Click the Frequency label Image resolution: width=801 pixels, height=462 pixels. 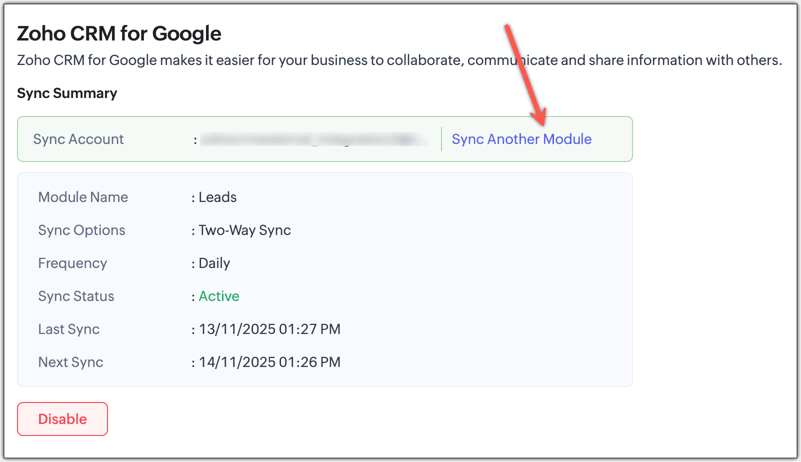[72, 263]
